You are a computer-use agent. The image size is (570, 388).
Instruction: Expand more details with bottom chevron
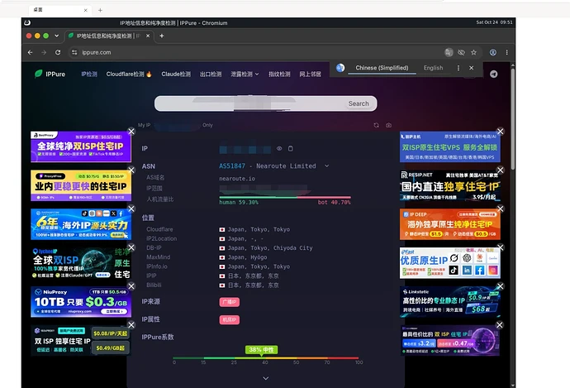pos(266,379)
